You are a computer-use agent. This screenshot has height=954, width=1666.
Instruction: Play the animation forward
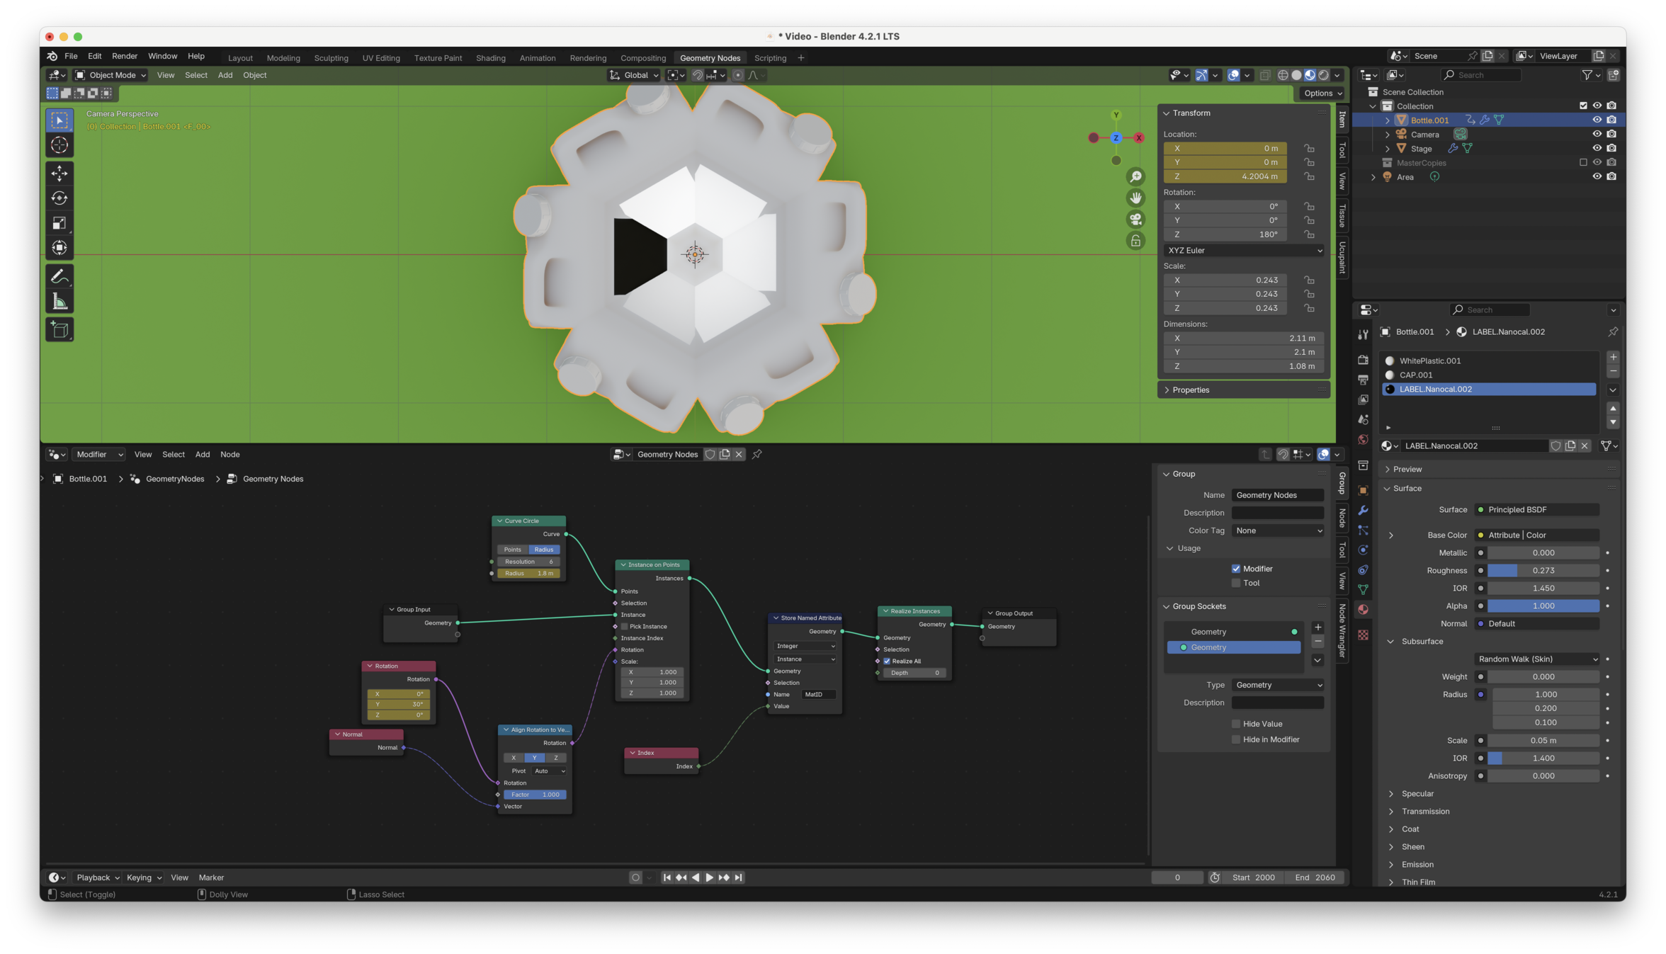(x=710, y=878)
